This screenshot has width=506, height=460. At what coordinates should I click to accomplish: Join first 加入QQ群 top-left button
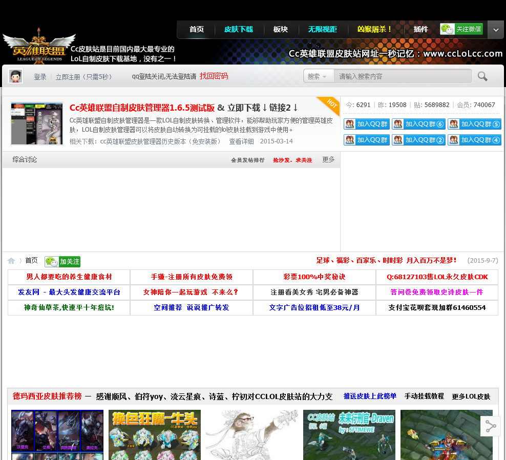click(367, 124)
